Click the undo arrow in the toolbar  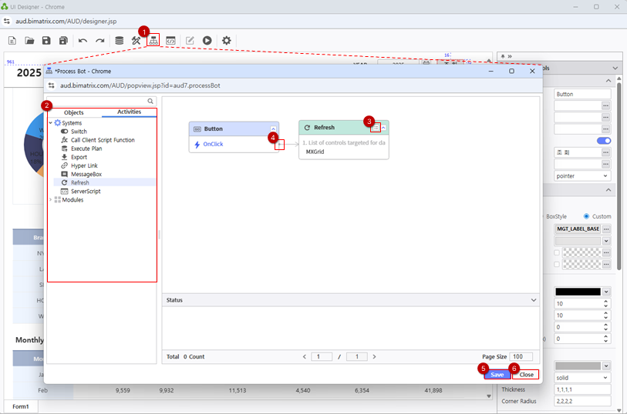pos(83,41)
